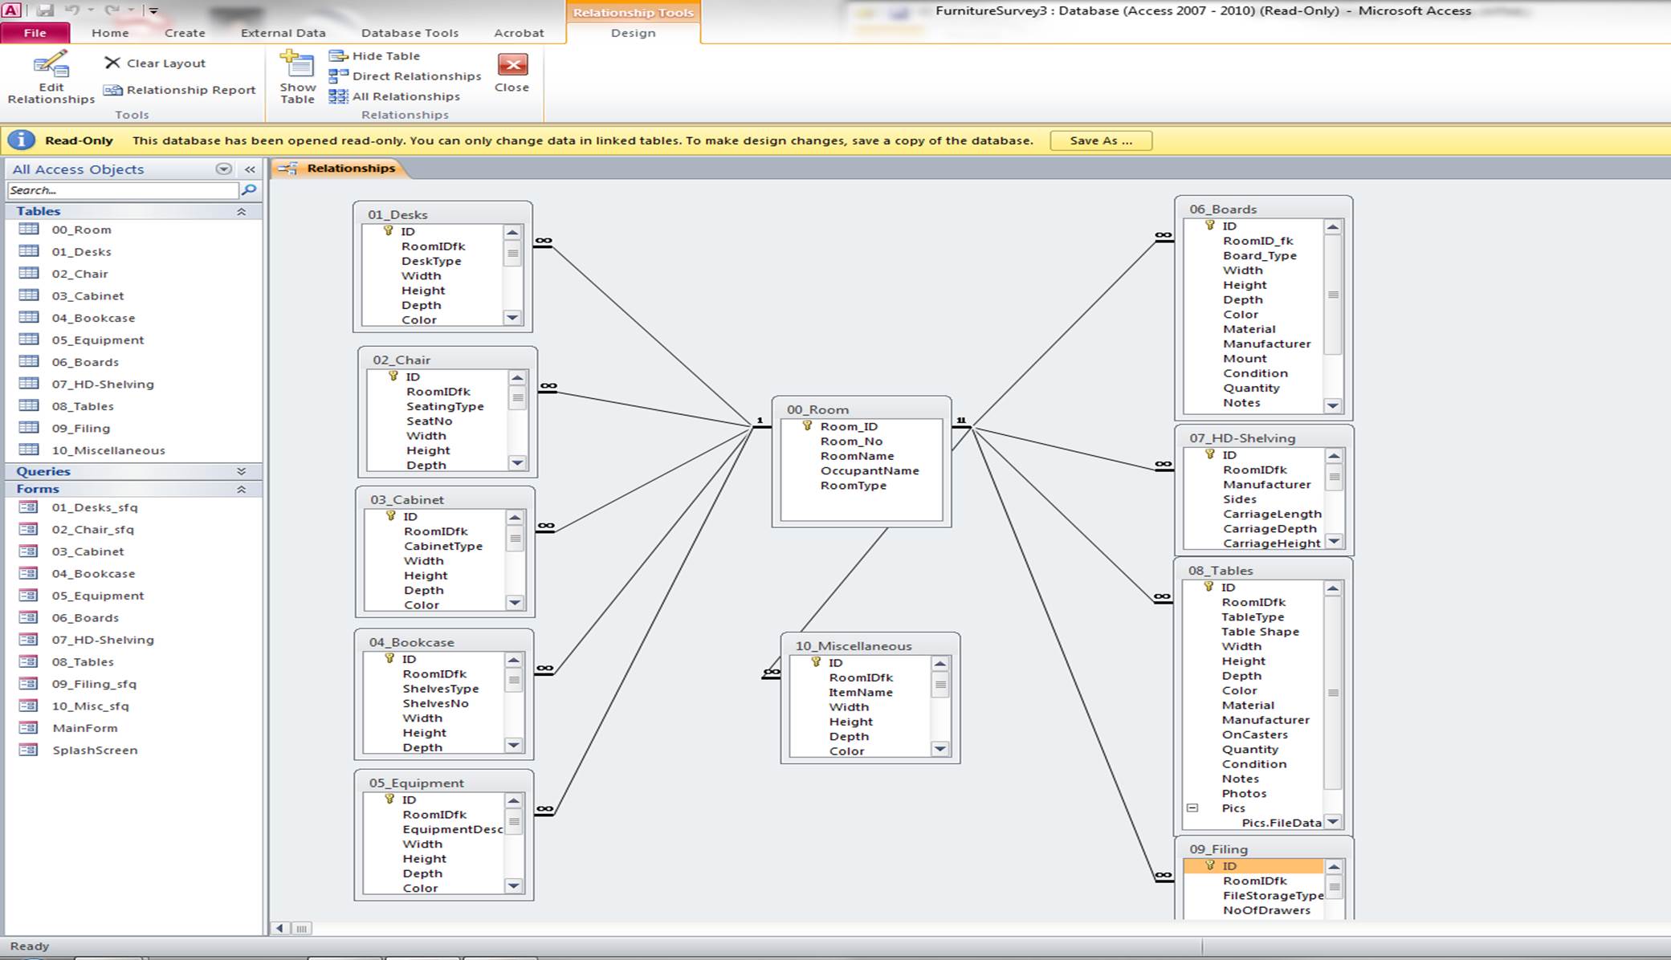Image resolution: width=1671 pixels, height=960 pixels.
Task: Switch to the External Data tab
Action: (283, 33)
